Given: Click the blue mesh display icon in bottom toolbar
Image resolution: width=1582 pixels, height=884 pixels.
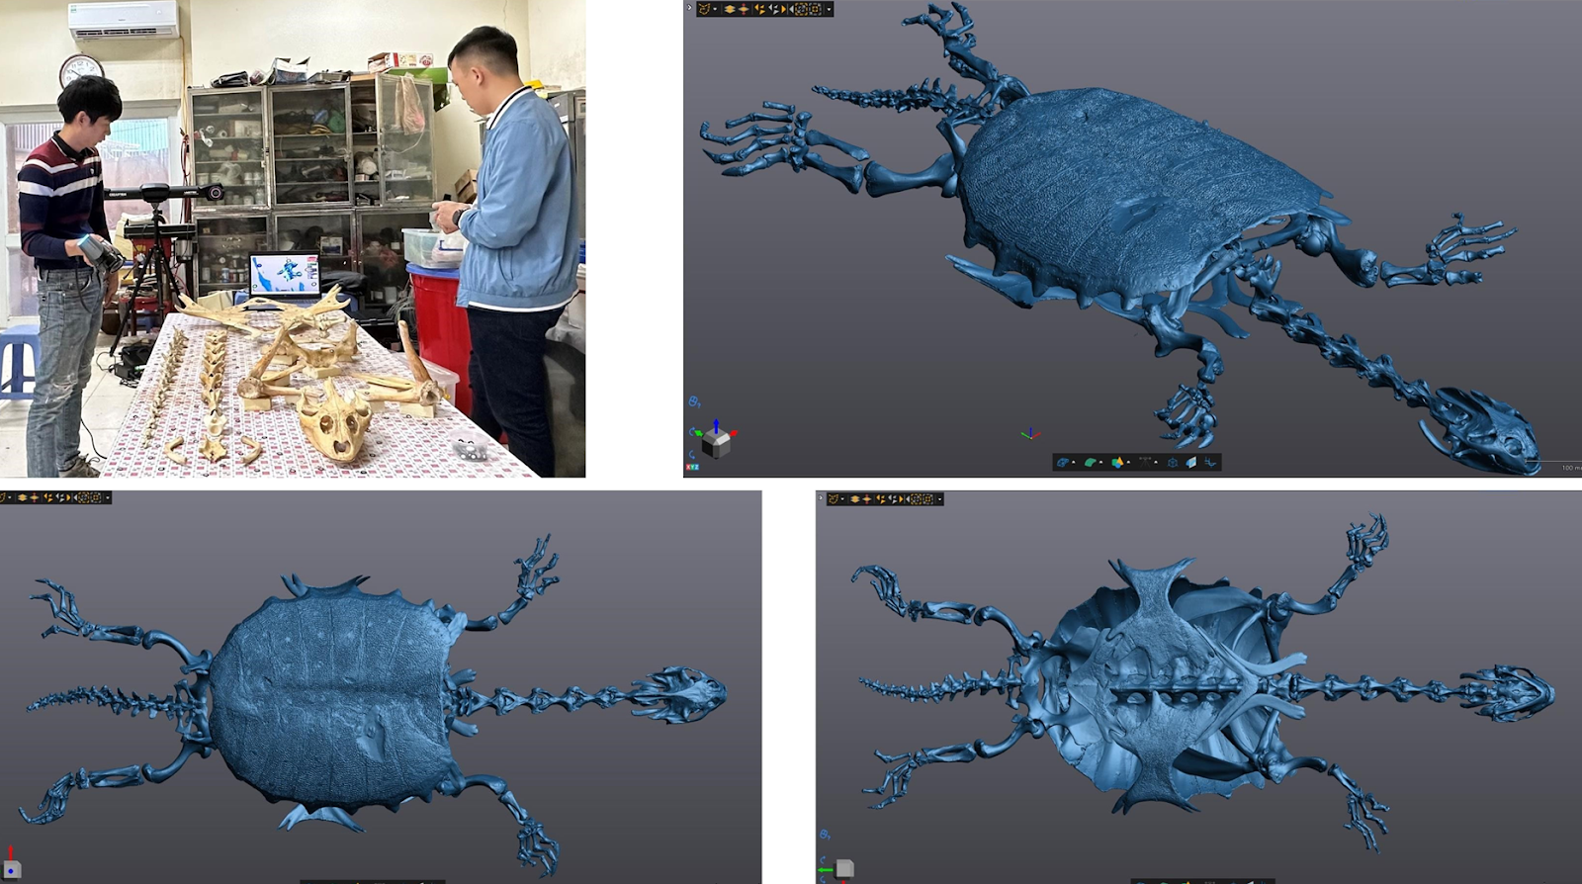Looking at the screenshot, I should pyautogui.click(x=1063, y=462).
